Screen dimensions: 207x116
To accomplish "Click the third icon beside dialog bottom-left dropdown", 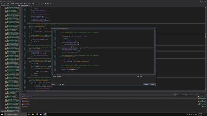I will pyautogui.click(x=65, y=84).
